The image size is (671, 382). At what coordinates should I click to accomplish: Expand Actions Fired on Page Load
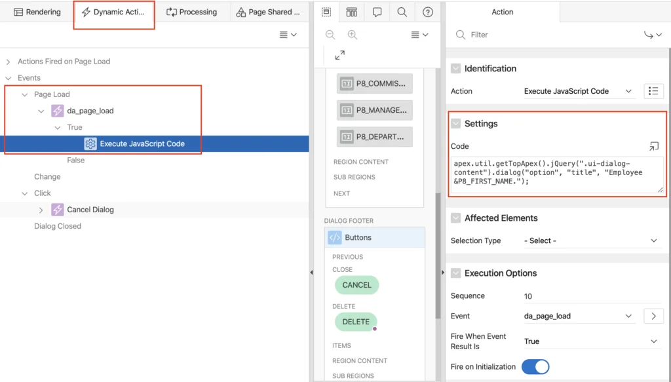(x=8, y=62)
